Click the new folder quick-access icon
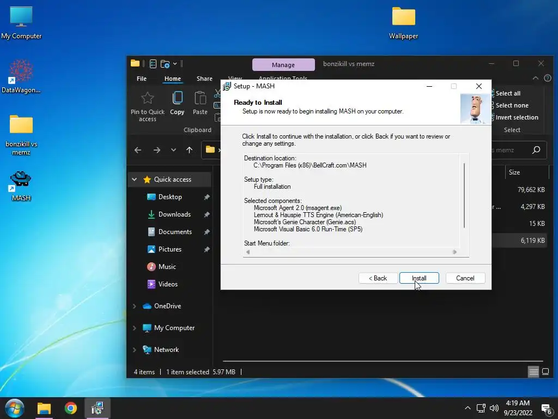The image size is (558, 419). [165, 64]
